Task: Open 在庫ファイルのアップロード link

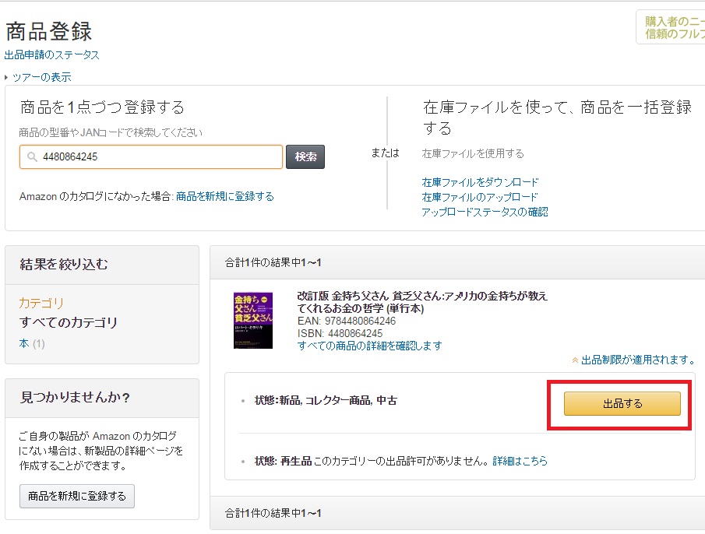Action: click(480, 197)
